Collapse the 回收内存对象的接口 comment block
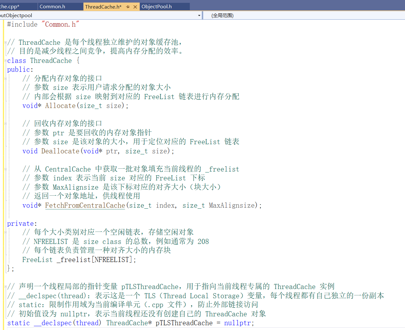Screen dimensions: 405x330 pyautogui.click(x=5, y=124)
